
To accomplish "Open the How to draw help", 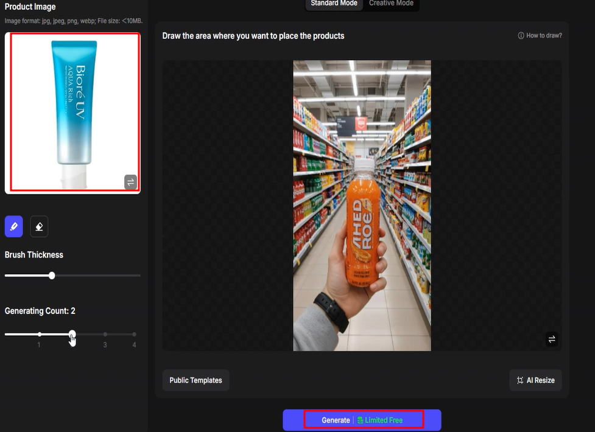I will point(540,35).
